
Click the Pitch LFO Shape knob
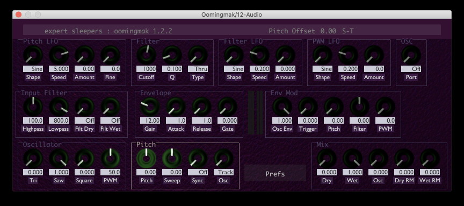[33, 55]
